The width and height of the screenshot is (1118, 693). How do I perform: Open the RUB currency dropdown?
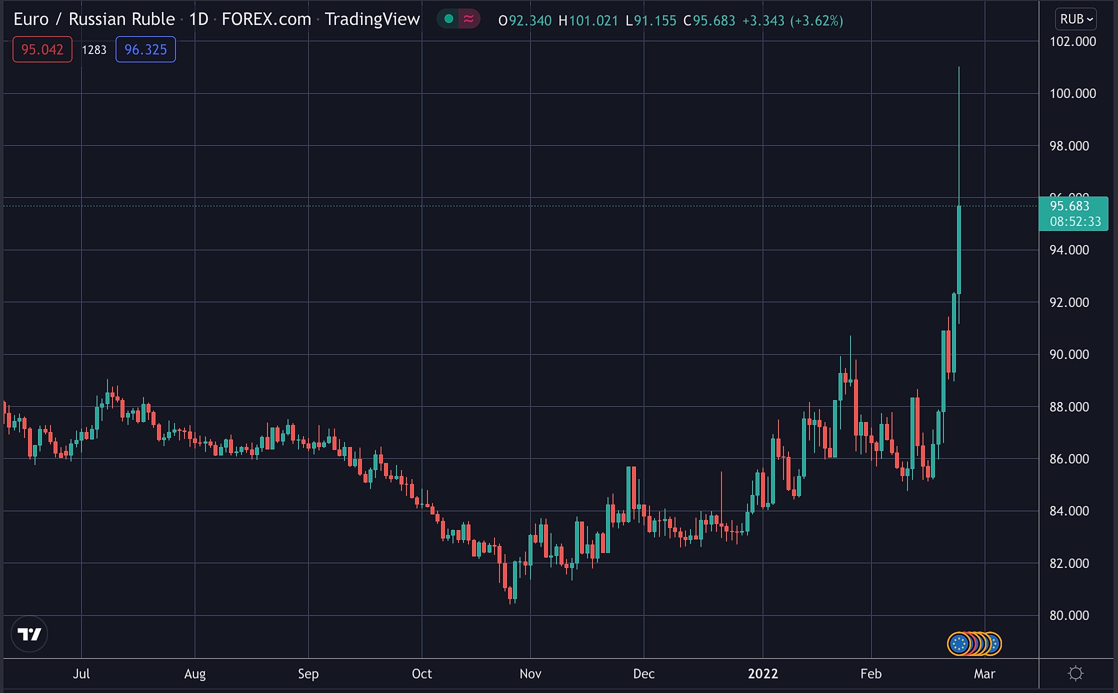click(1076, 19)
